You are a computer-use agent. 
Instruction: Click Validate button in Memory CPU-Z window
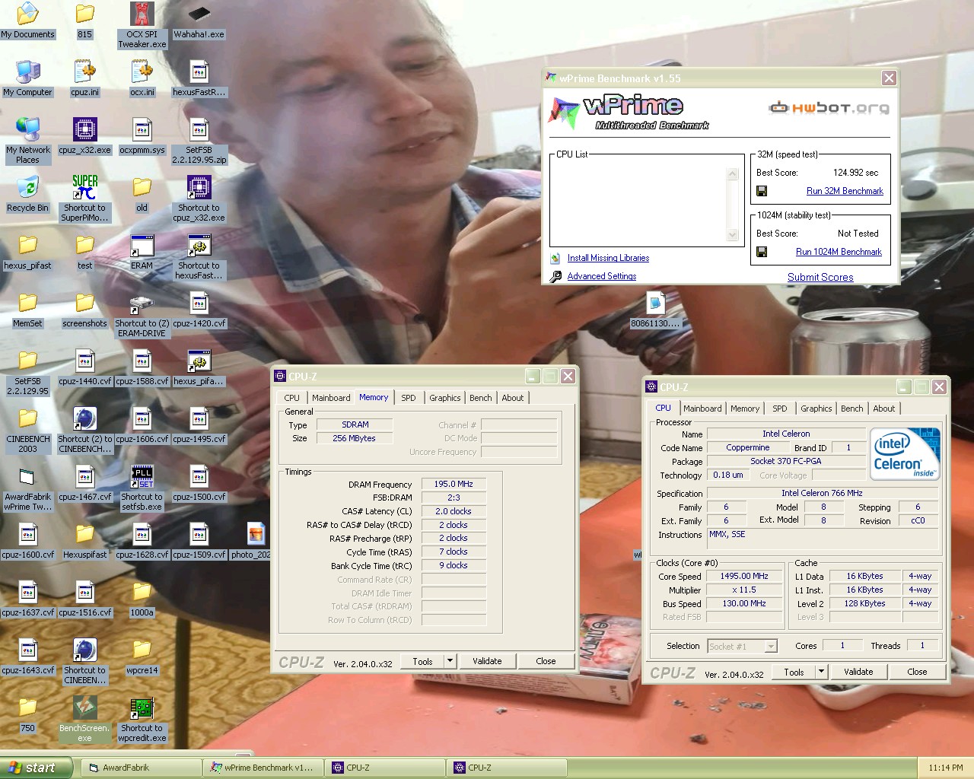pos(487,661)
